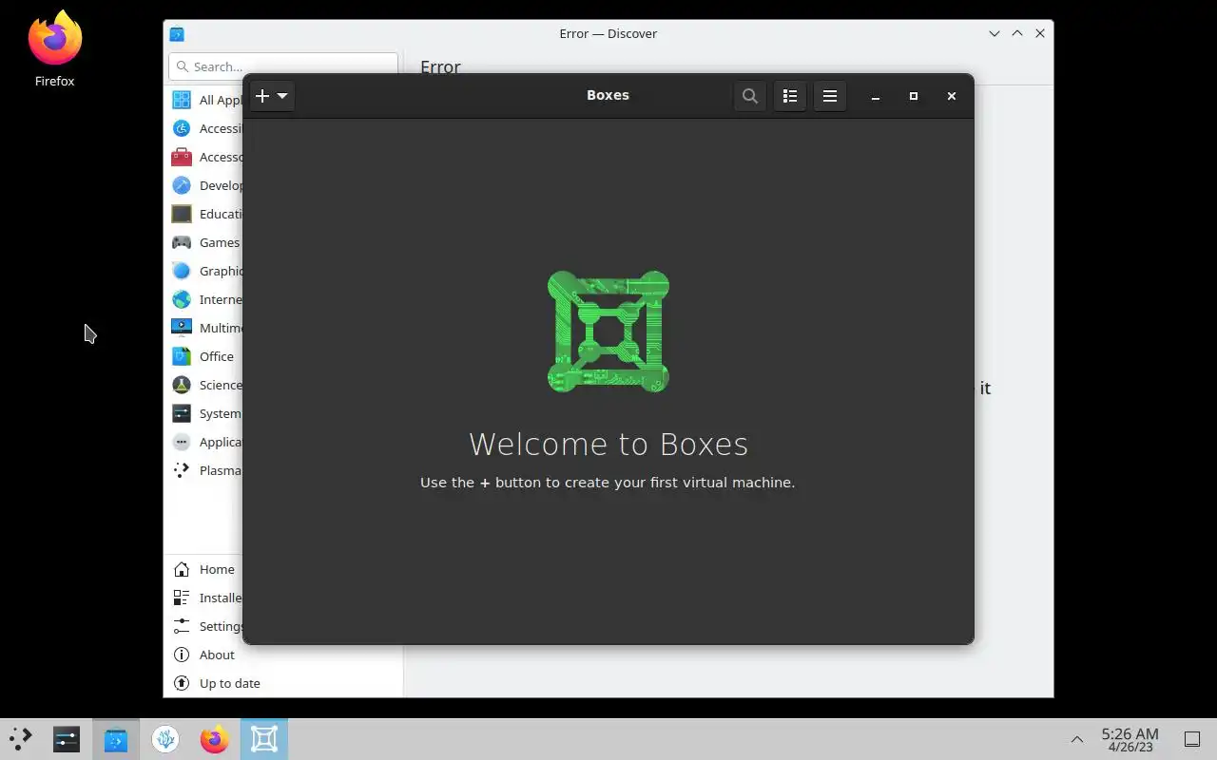Viewport: 1217px width, 760px height.
Task: Select Internet category icon in Discover
Action: click(182, 299)
